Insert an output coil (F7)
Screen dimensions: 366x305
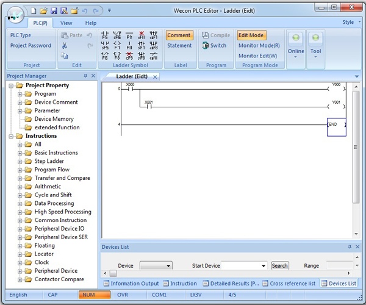[x=117, y=46]
